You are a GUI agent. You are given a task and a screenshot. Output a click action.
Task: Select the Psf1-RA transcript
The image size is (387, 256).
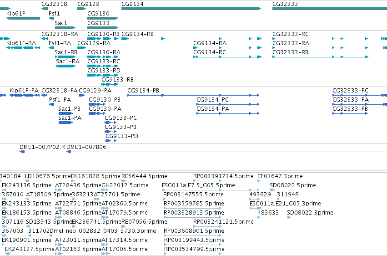(51, 48)
